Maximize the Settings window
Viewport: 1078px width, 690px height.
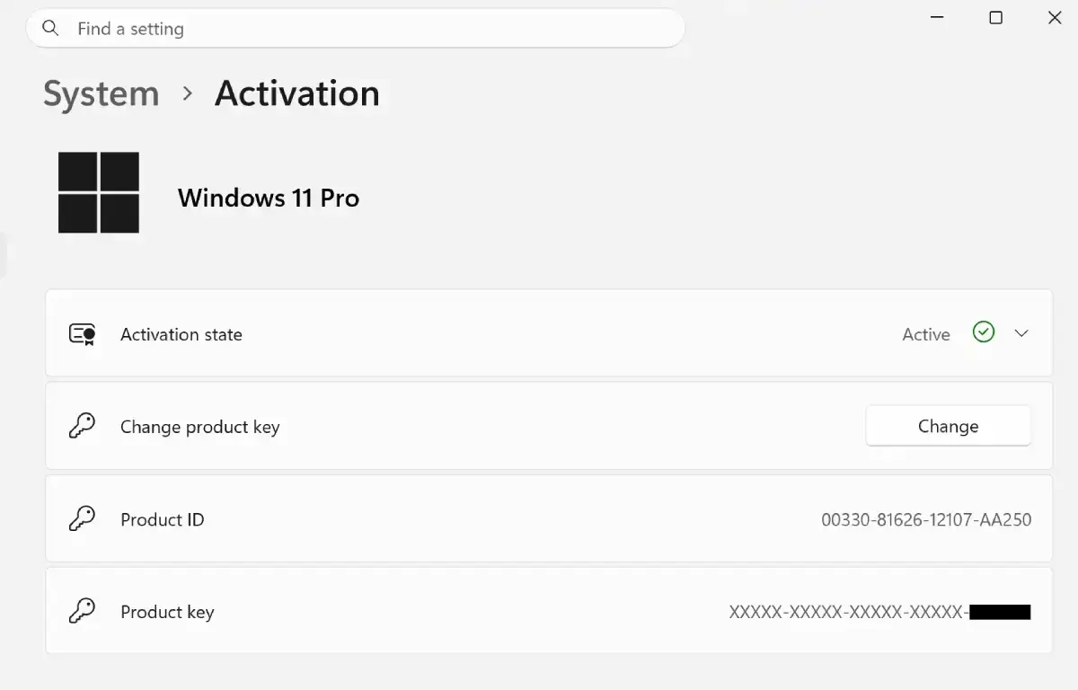[x=995, y=18]
